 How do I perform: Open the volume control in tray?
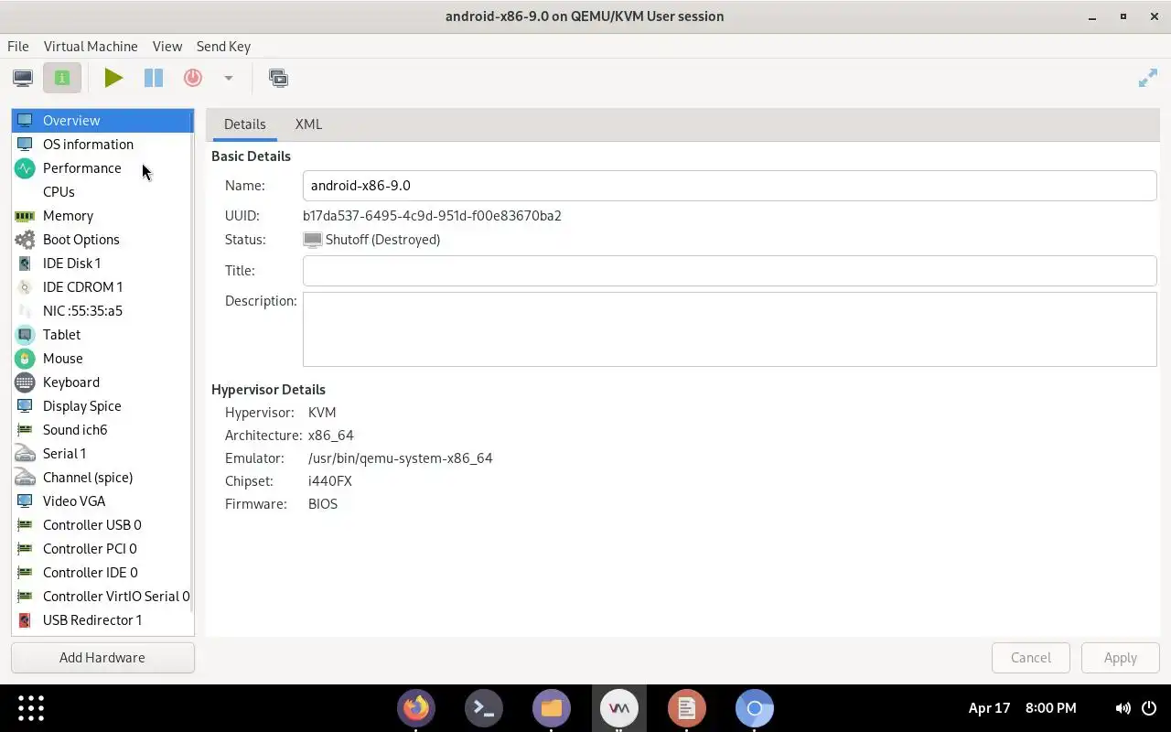coord(1123,707)
